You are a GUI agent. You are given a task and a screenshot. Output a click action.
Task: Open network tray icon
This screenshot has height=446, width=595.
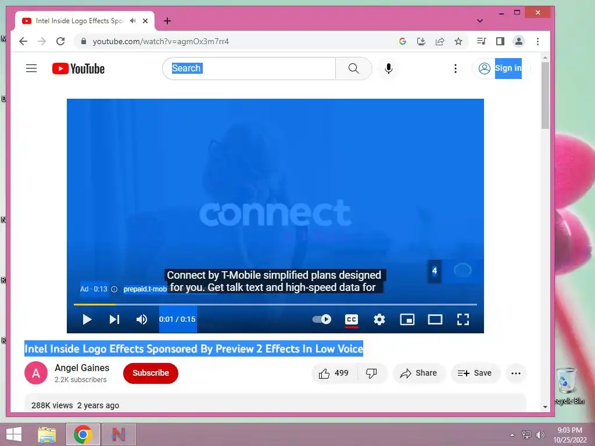coord(526,434)
